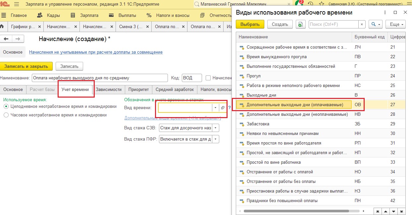Expand the Вид времени dropdown arrow
Viewport: 412px width, 215px height.
pos(215,108)
